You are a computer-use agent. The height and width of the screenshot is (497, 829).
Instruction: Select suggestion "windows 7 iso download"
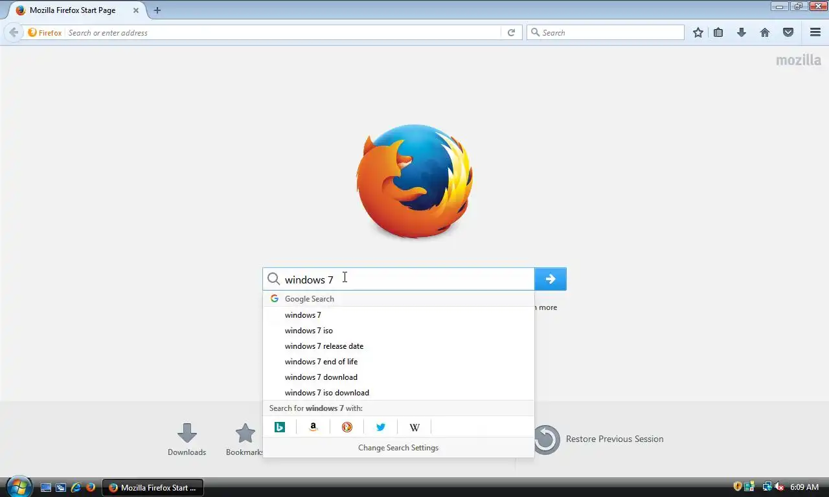click(398, 393)
